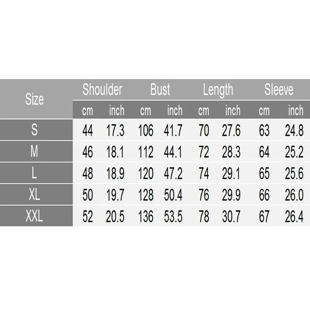Click the 50.4 inch bust value

[x=174, y=196]
